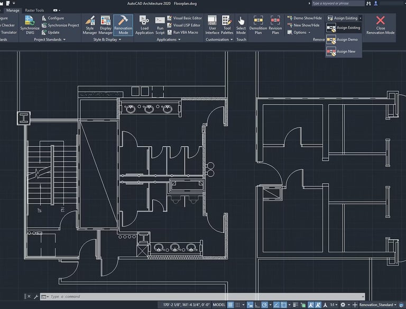
Task: Open the Style Manager
Action: click(x=89, y=25)
